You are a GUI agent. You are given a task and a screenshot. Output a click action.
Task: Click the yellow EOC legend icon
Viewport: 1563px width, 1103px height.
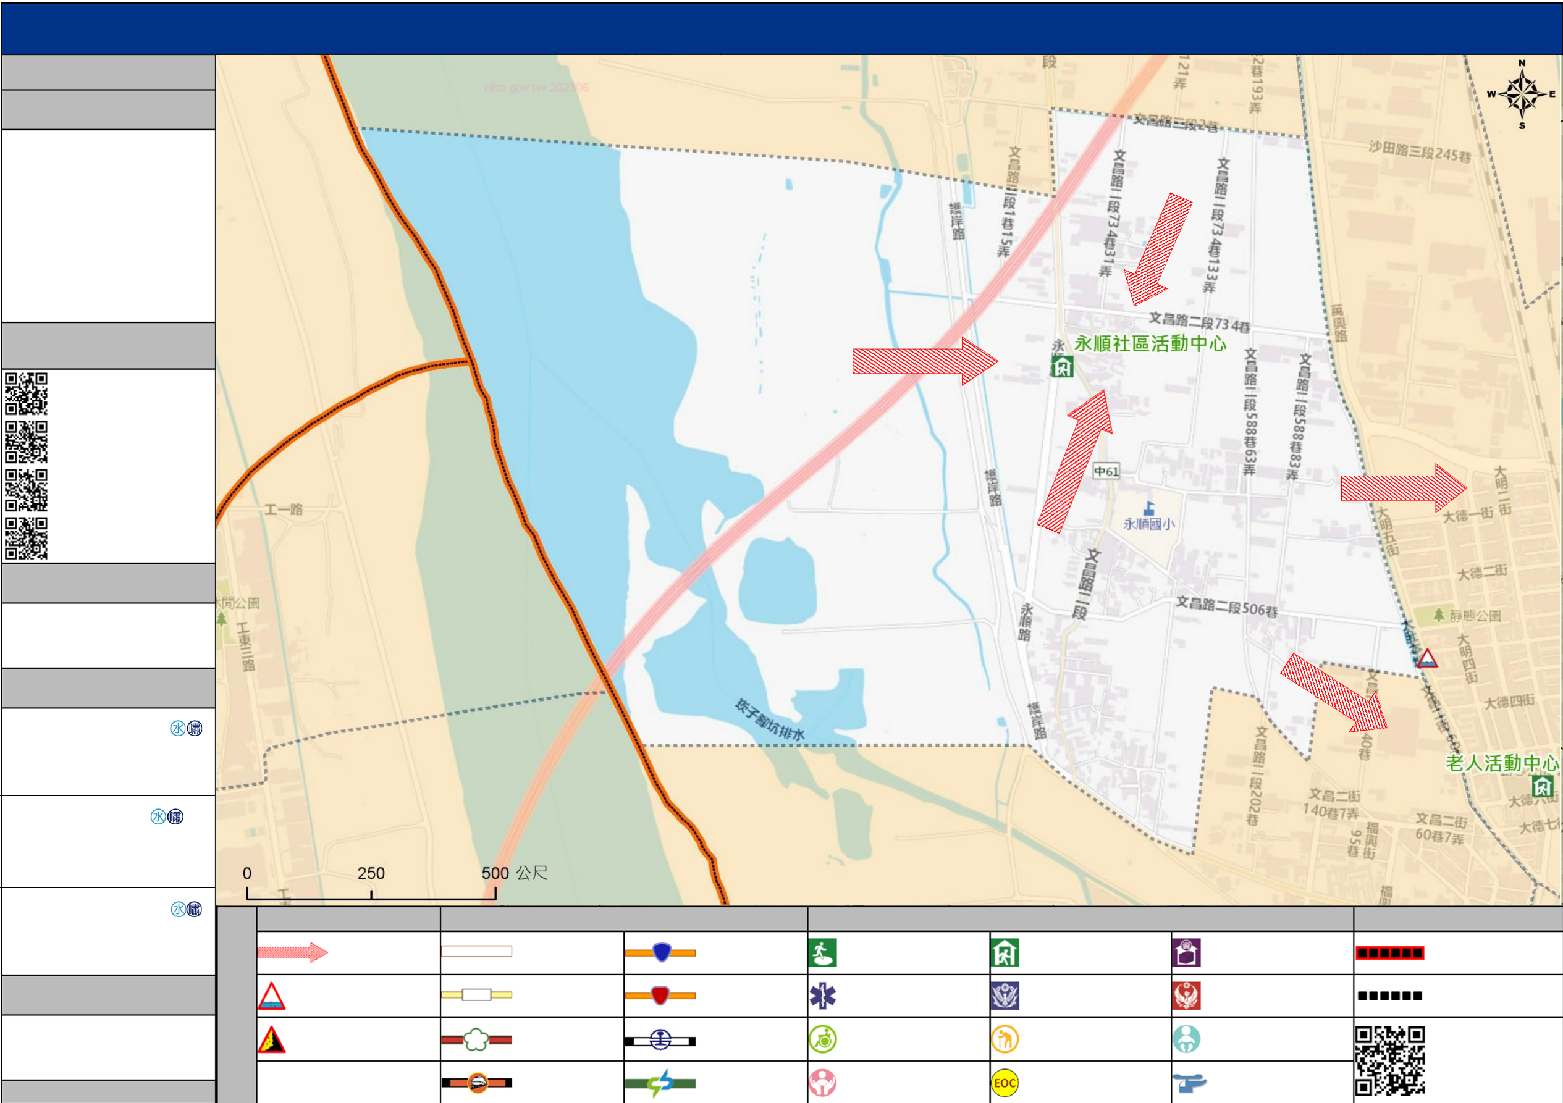coord(1005,1083)
